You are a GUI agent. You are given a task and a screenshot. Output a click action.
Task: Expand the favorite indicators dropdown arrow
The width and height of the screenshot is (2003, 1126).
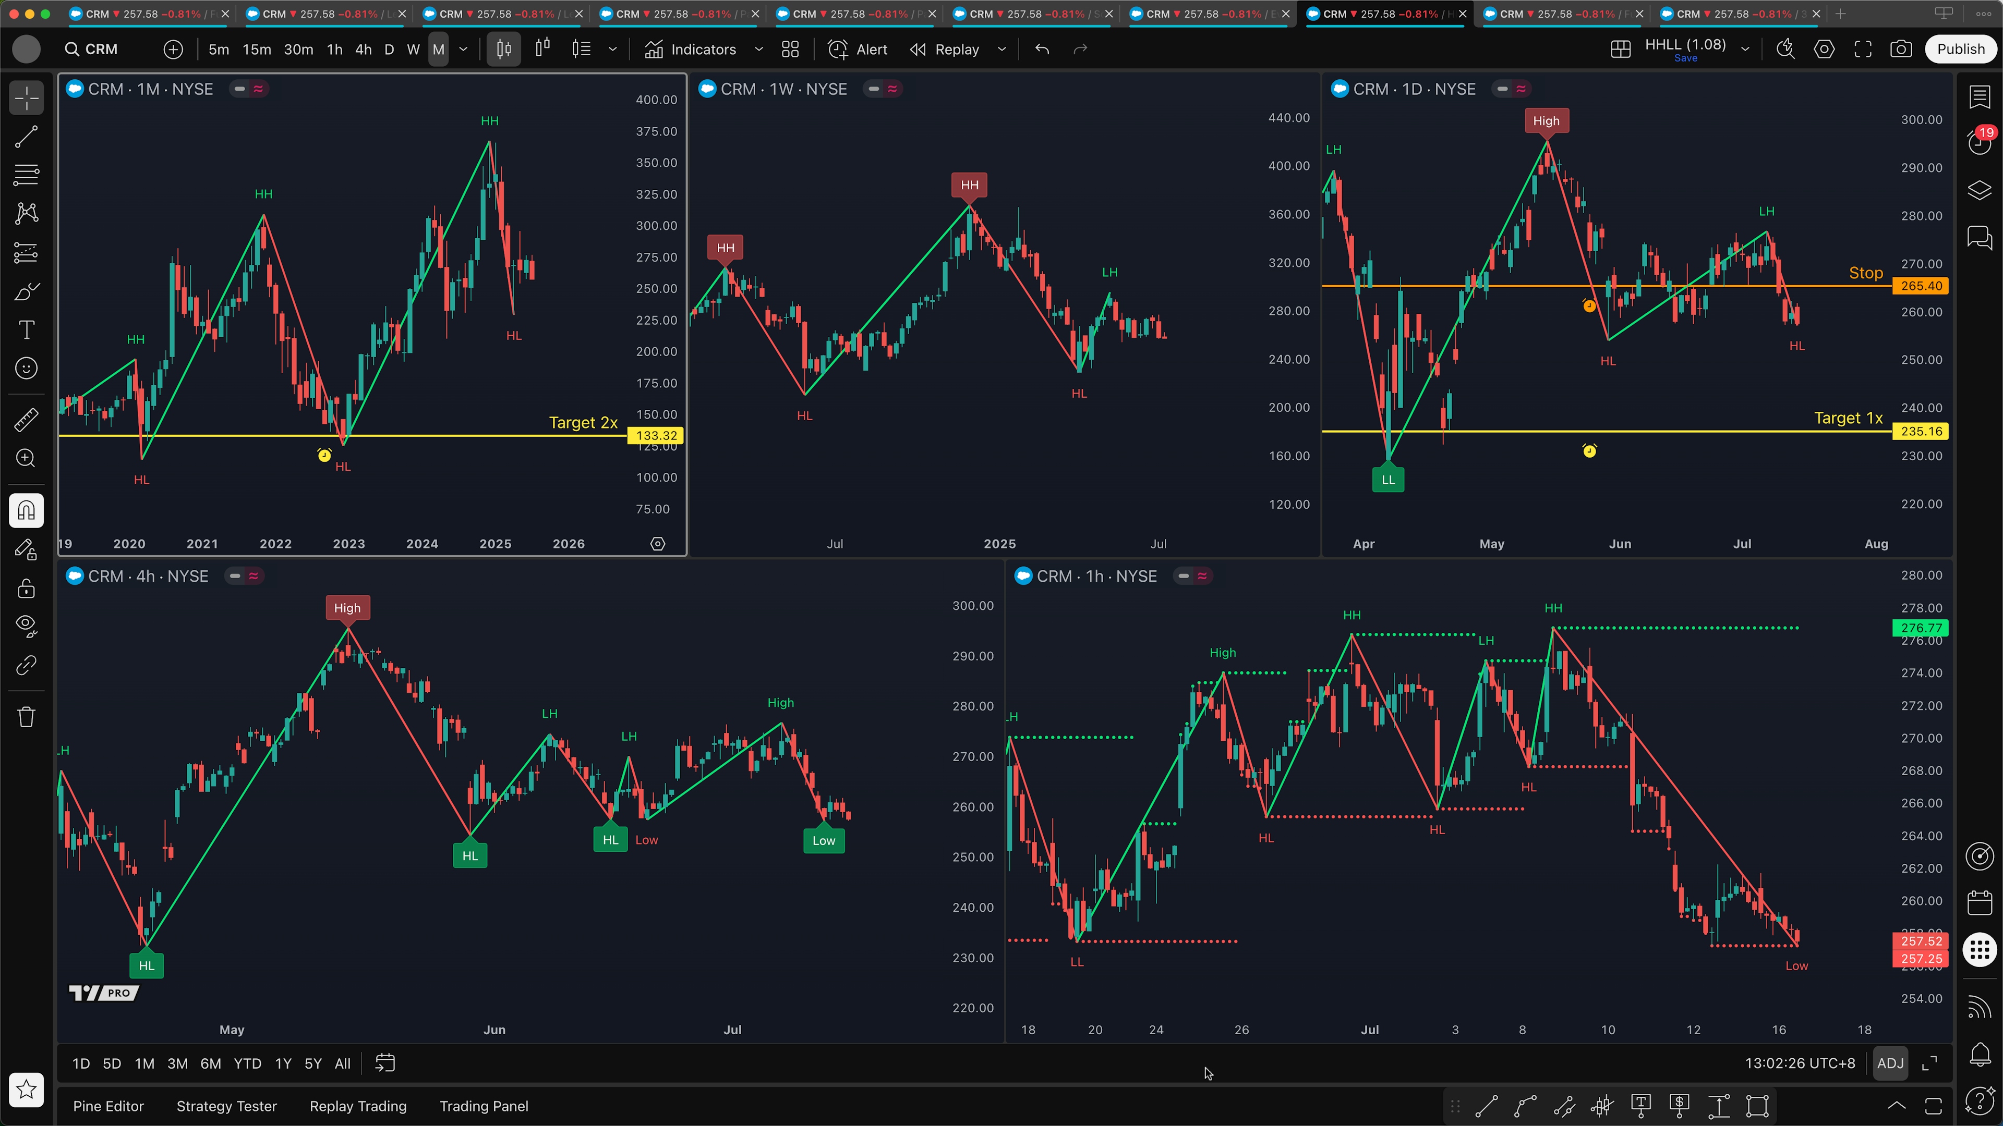pyautogui.click(x=759, y=49)
